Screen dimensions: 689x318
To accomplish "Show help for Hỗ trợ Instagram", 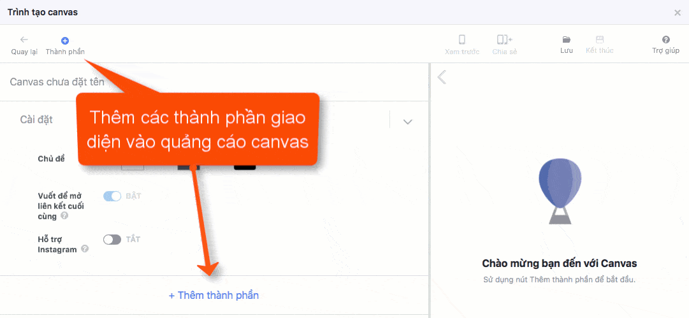I will (85, 249).
